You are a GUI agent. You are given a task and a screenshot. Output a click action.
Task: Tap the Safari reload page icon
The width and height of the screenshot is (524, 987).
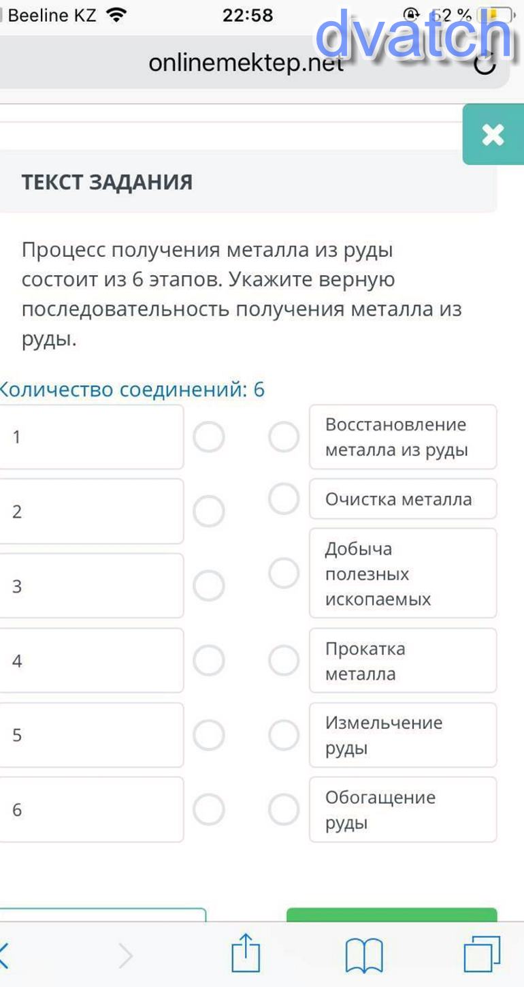[484, 64]
